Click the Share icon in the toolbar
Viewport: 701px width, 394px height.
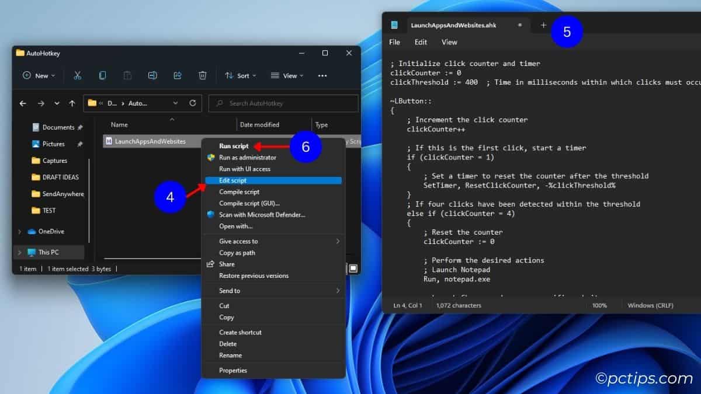point(177,76)
